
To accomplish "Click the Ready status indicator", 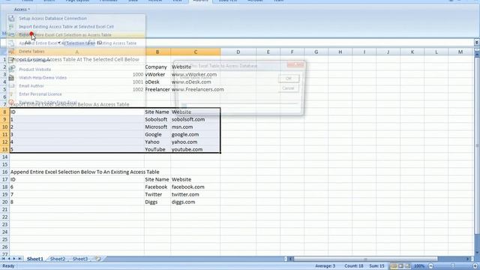I will 8,266.
